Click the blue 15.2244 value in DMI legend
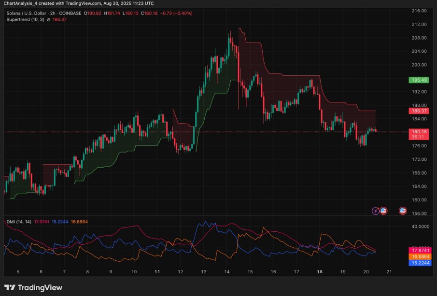 61,222
